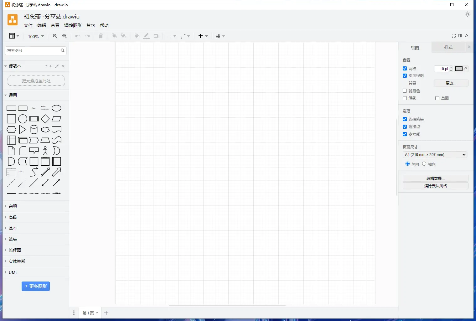This screenshot has height=321, width=476.
Task: Select the 竖向 portrait radio button
Action: (x=407, y=164)
